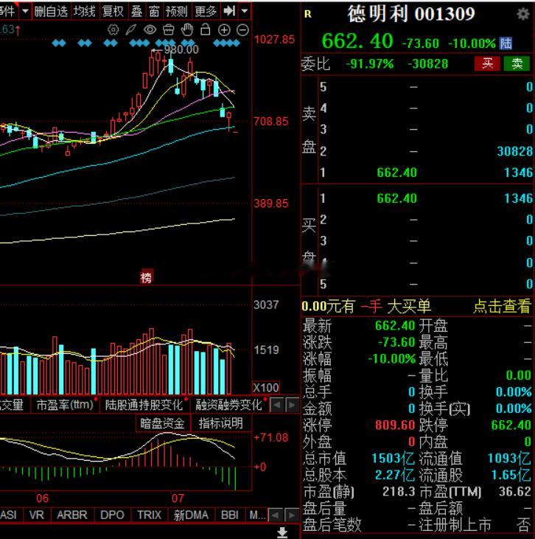Toggle the chart lock icon

point(205,30)
